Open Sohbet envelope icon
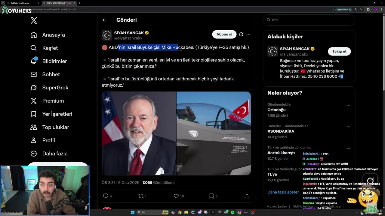The width and height of the screenshot is (385, 216). click(x=34, y=74)
